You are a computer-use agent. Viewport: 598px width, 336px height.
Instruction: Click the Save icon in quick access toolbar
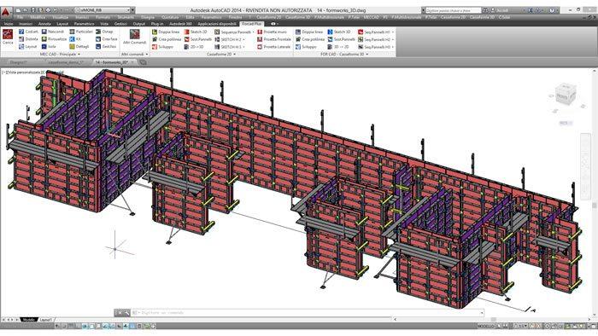pyautogui.click(x=33, y=10)
